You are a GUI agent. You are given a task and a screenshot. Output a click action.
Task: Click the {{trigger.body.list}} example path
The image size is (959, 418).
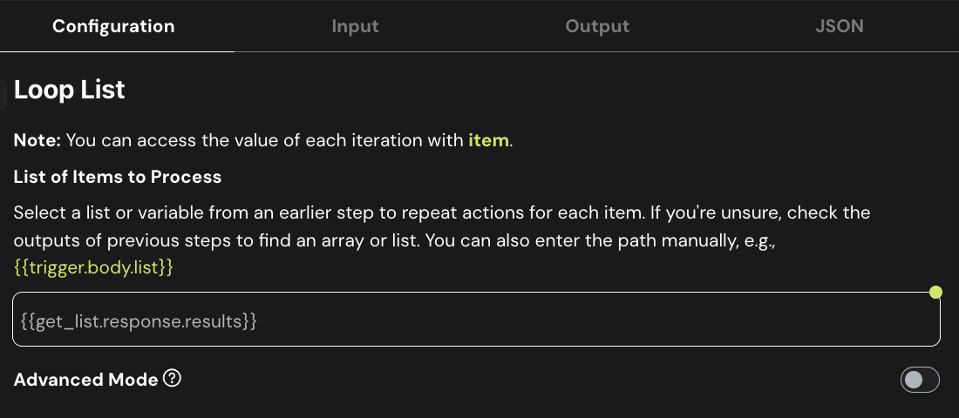point(94,267)
